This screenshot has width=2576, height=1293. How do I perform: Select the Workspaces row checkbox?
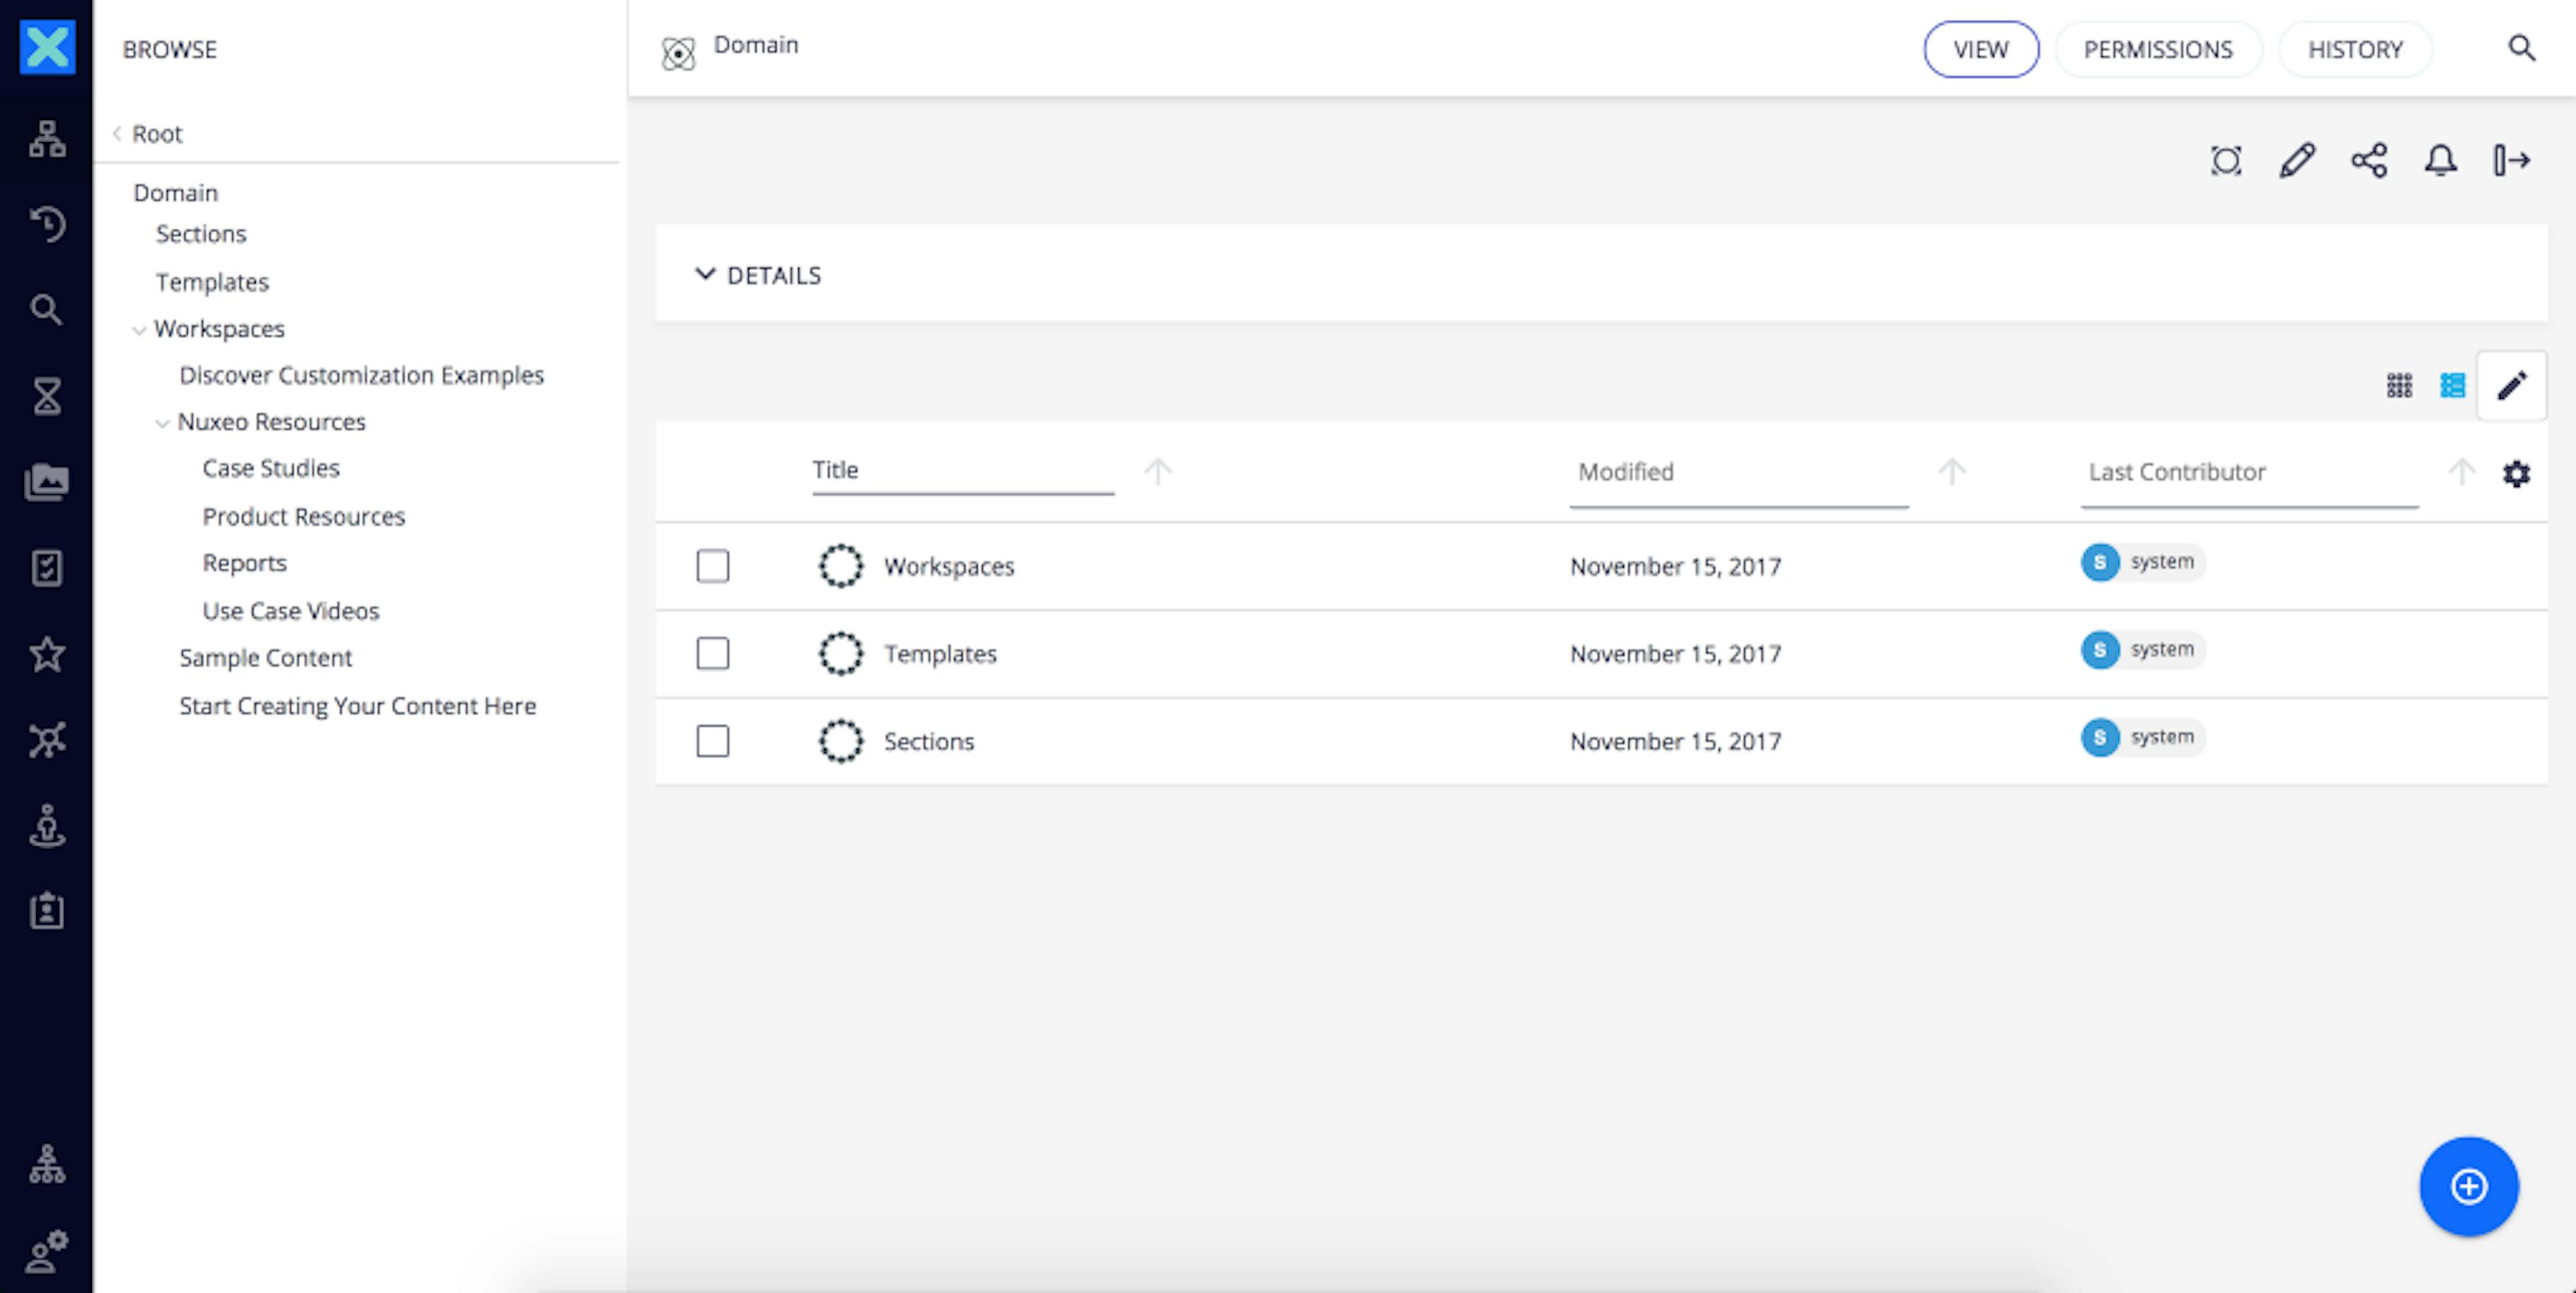pos(713,566)
